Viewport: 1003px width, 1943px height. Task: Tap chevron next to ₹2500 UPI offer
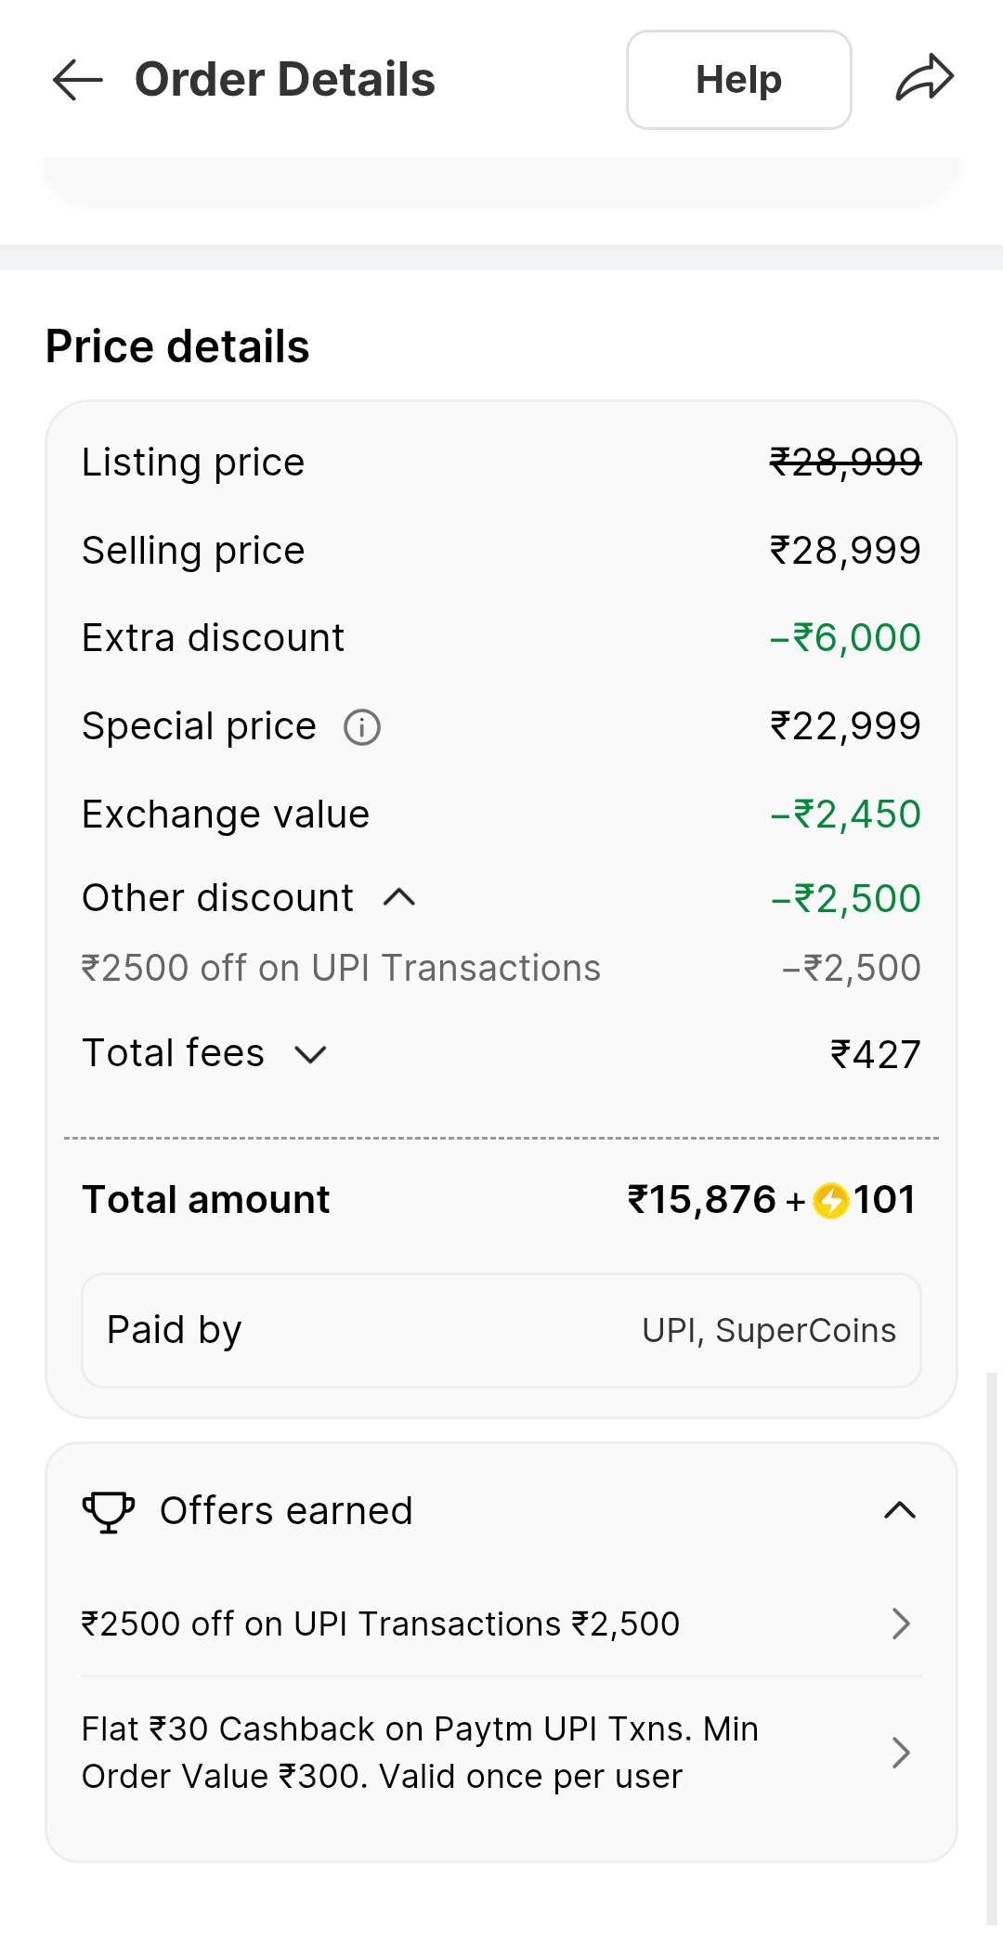pos(899,1624)
